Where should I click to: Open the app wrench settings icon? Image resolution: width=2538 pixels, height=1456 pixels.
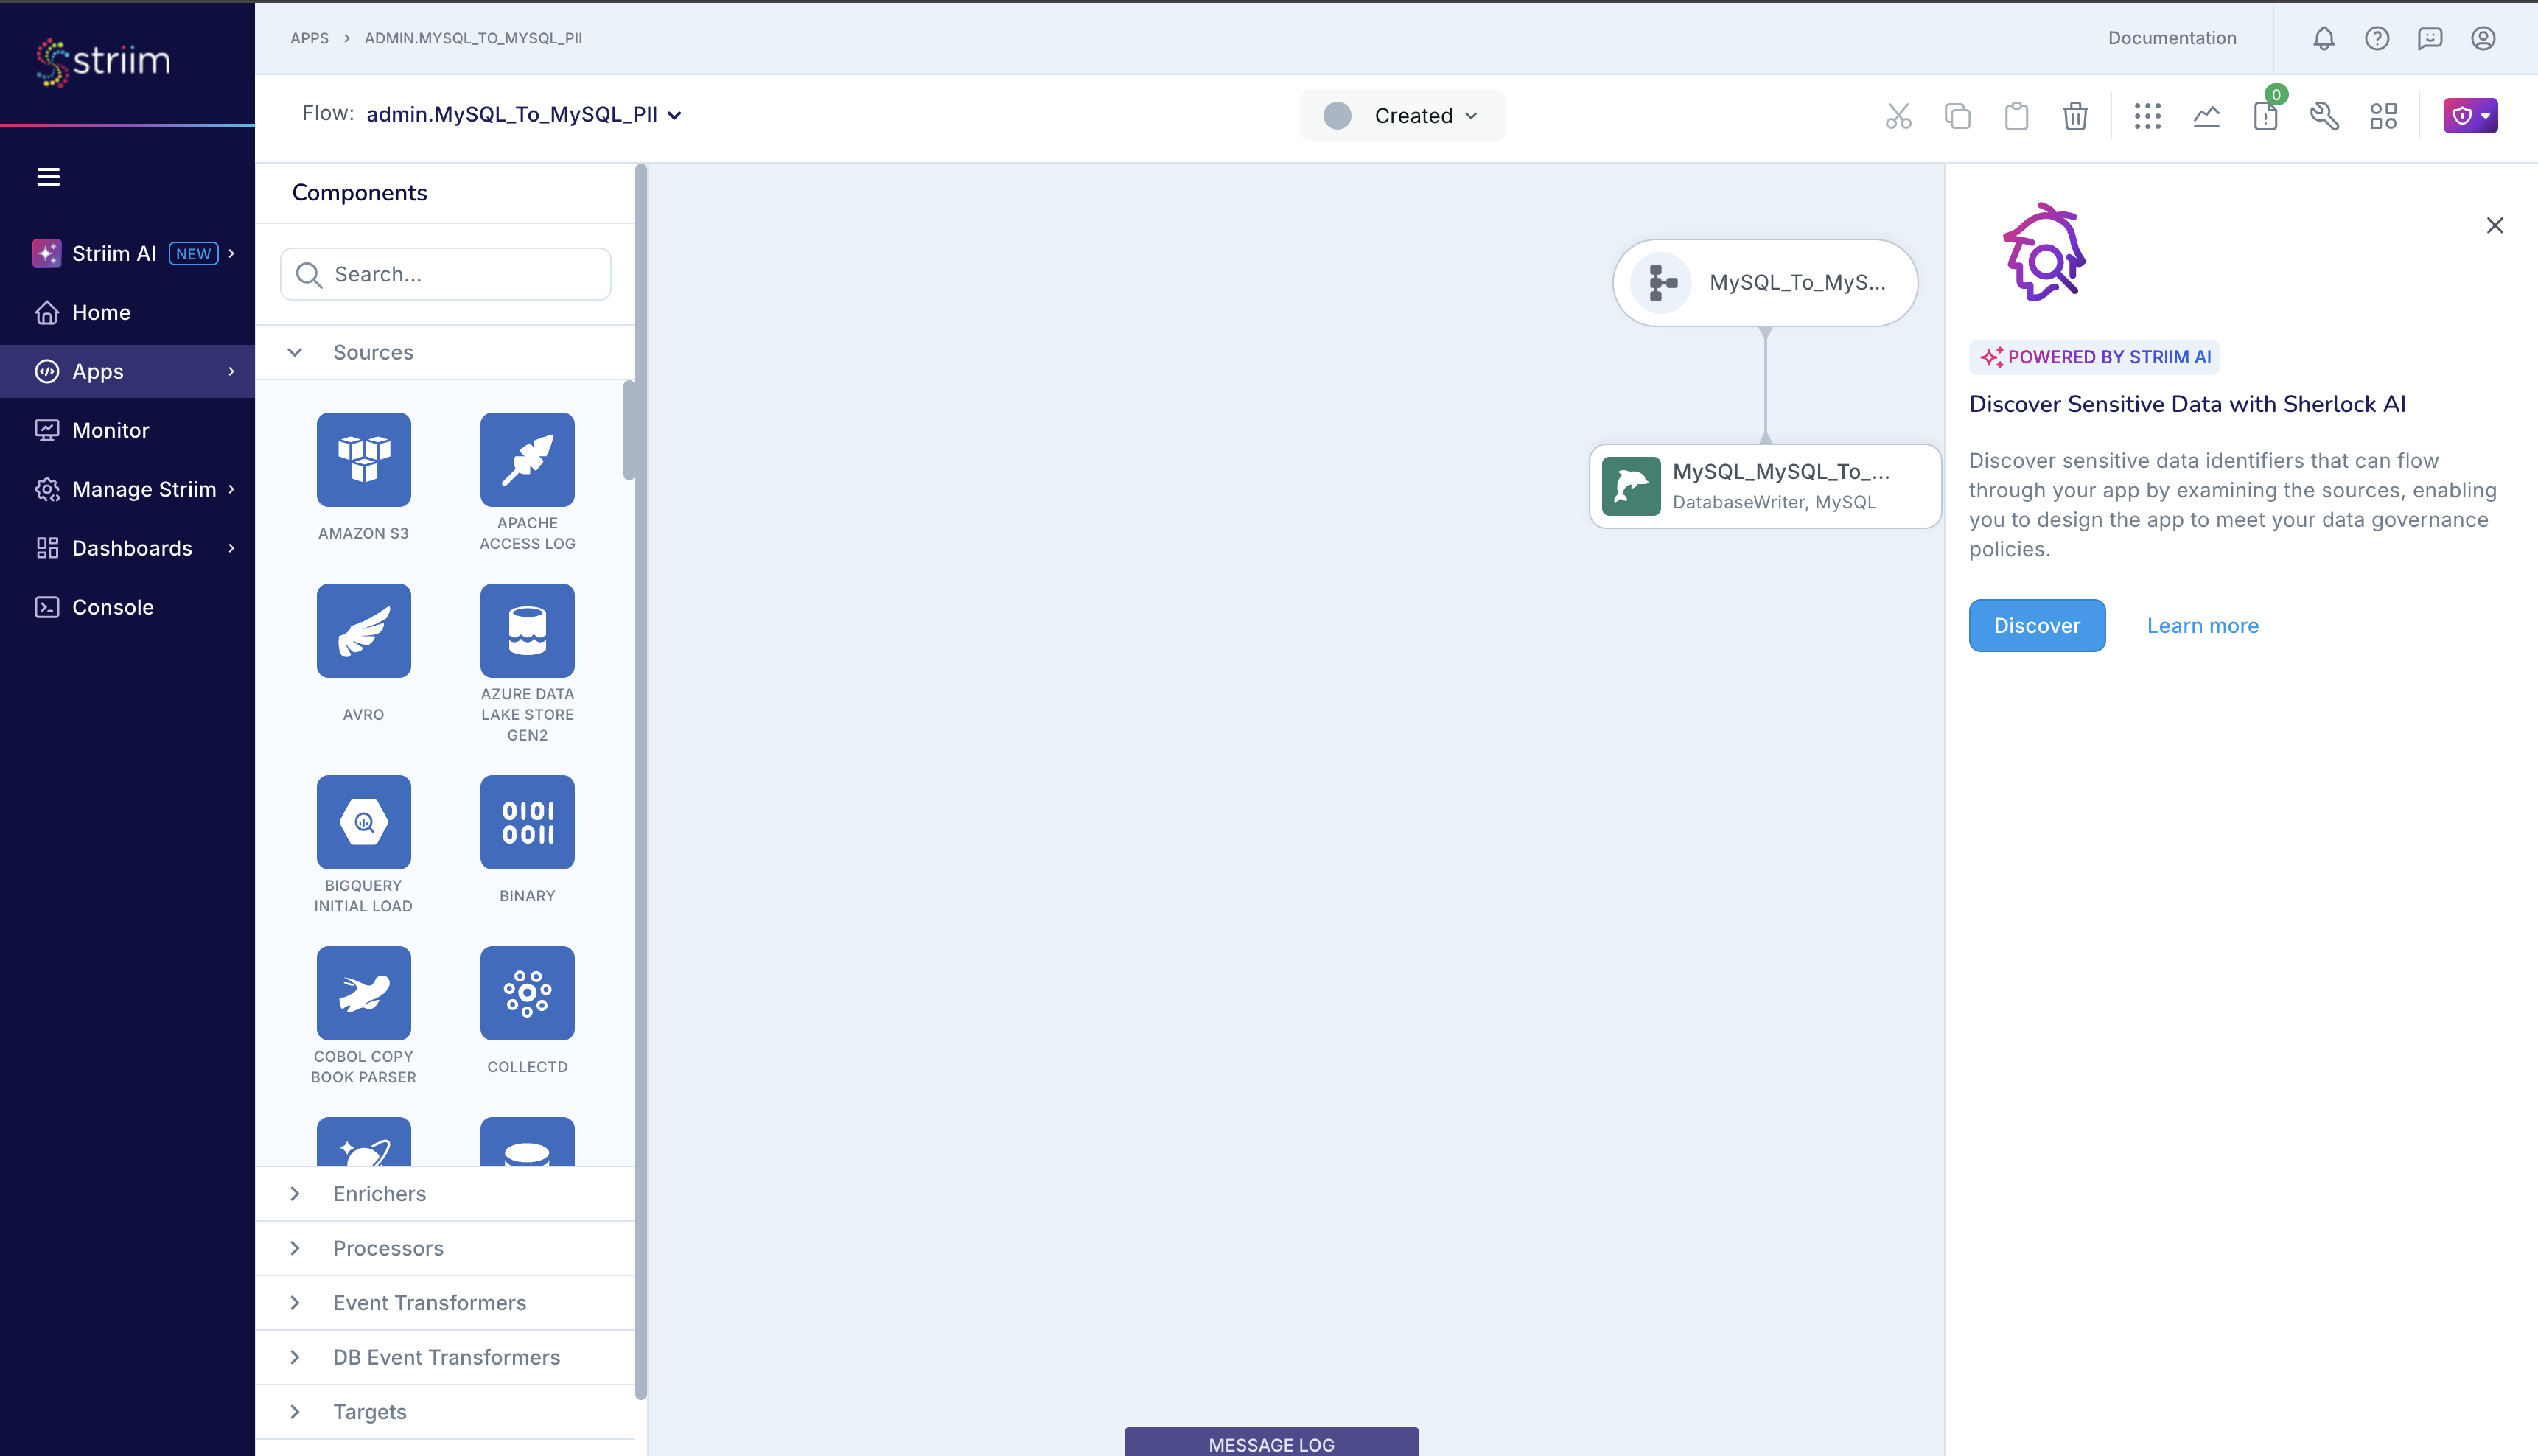2324,116
